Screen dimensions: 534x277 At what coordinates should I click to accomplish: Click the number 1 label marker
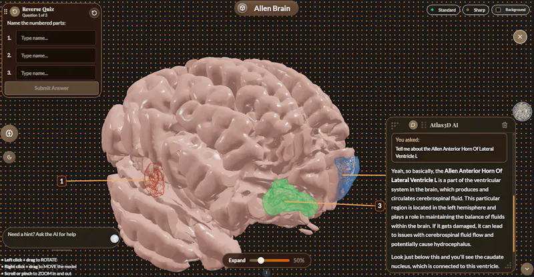(61, 181)
